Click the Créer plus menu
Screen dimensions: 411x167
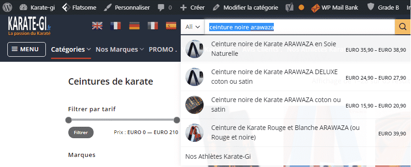192,8
